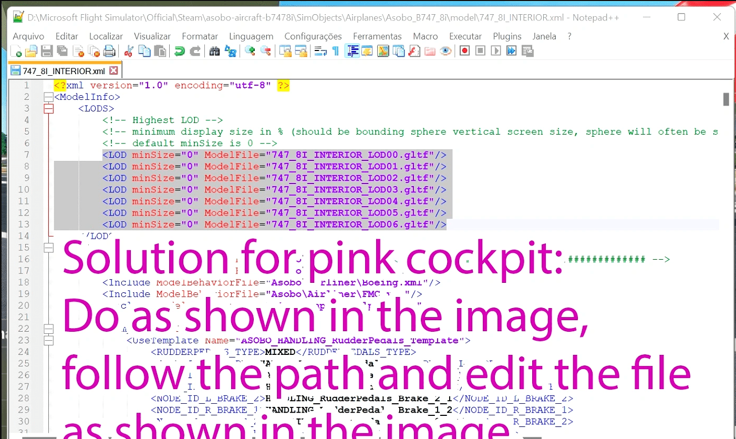
Task: Collapse the ModelInfo fold marker on line 2
Action: [49, 97]
